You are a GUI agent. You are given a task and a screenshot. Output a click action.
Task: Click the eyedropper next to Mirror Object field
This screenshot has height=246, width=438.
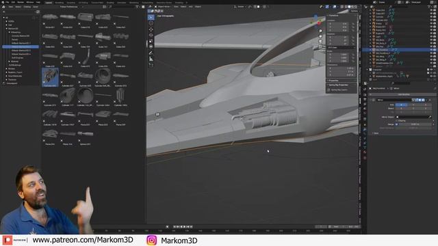[x=430, y=117]
